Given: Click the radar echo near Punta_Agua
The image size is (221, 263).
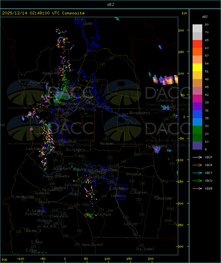Looking at the screenshot, I should point(88,215).
